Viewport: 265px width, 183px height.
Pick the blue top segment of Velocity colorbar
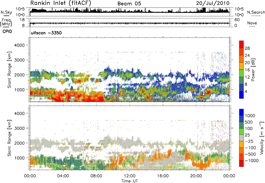point(241,112)
